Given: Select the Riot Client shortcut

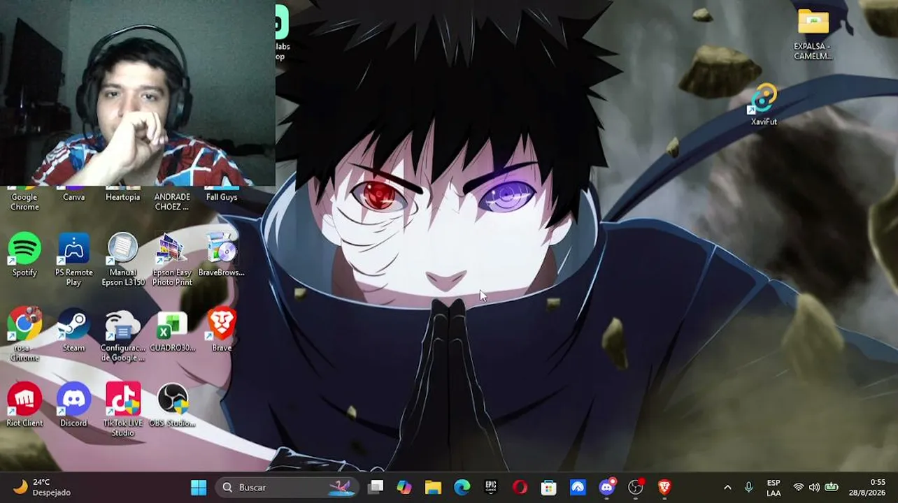Looking at the screenshot, I should 24,405.
